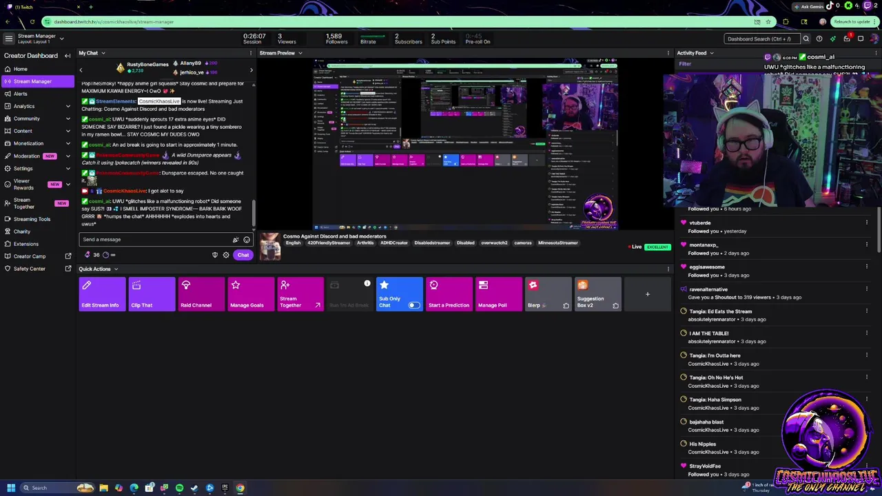Toggle Sub Only Chat switch
This screenshot has width=882, height=496.
(413, 305)
